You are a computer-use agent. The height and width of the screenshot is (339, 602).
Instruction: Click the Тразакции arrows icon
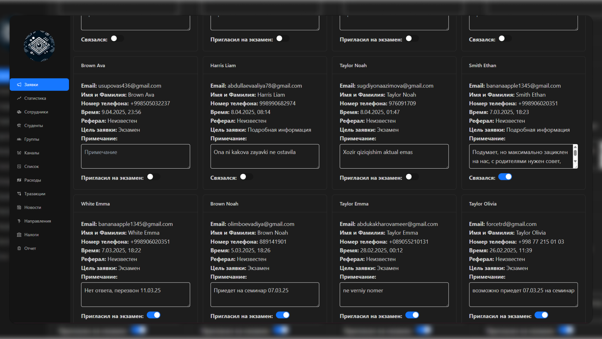pos(19,194)
